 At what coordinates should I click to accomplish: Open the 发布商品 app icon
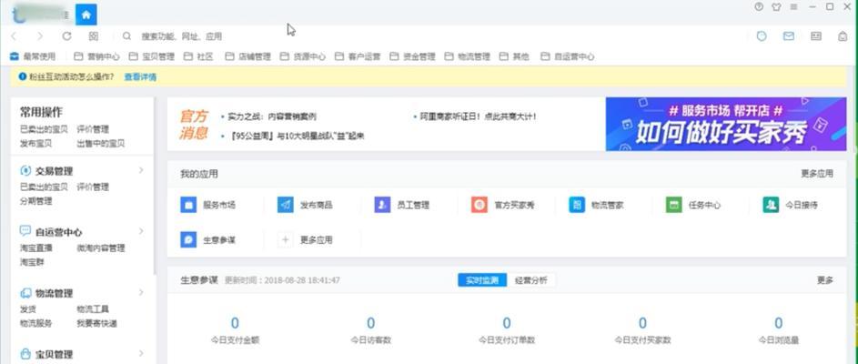(x=286, y=206)
